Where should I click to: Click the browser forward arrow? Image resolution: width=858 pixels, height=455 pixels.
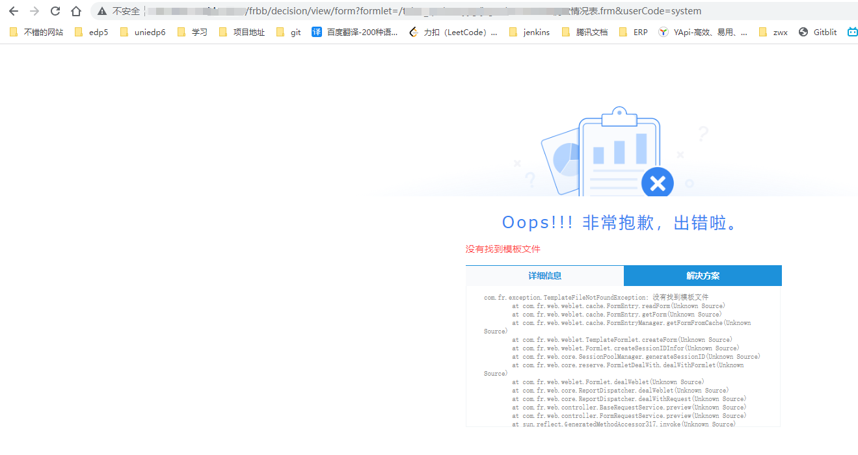point(34,11)
